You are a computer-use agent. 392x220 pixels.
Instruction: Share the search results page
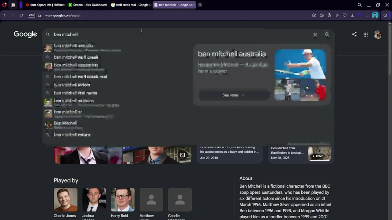coord(354,34)
